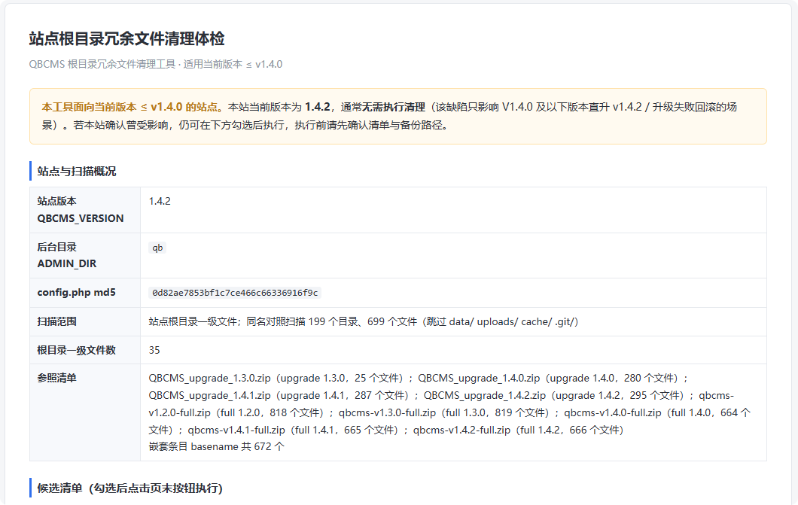Image resolution: width=798 pixels, height=505 pixels.
Task: Click the entry QBCMS_upgrade_1.4.0.zip
Action: pos(479,378)
